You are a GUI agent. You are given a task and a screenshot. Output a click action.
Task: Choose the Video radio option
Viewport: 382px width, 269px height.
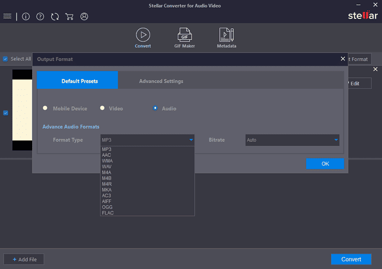(x=102, y=108)
